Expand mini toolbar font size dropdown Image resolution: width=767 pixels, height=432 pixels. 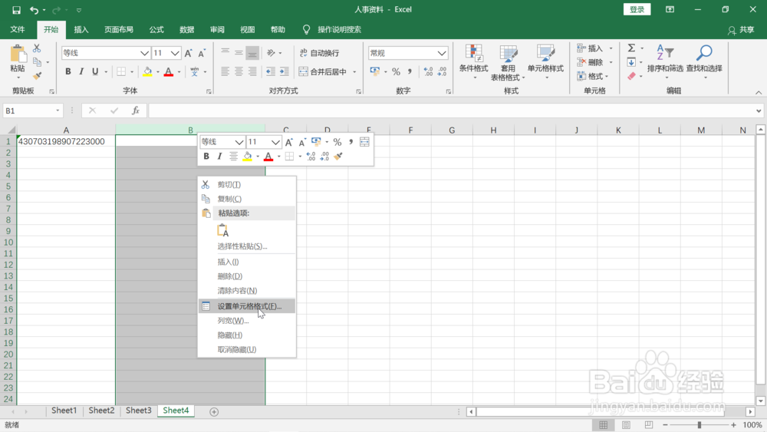pos(275,142)
